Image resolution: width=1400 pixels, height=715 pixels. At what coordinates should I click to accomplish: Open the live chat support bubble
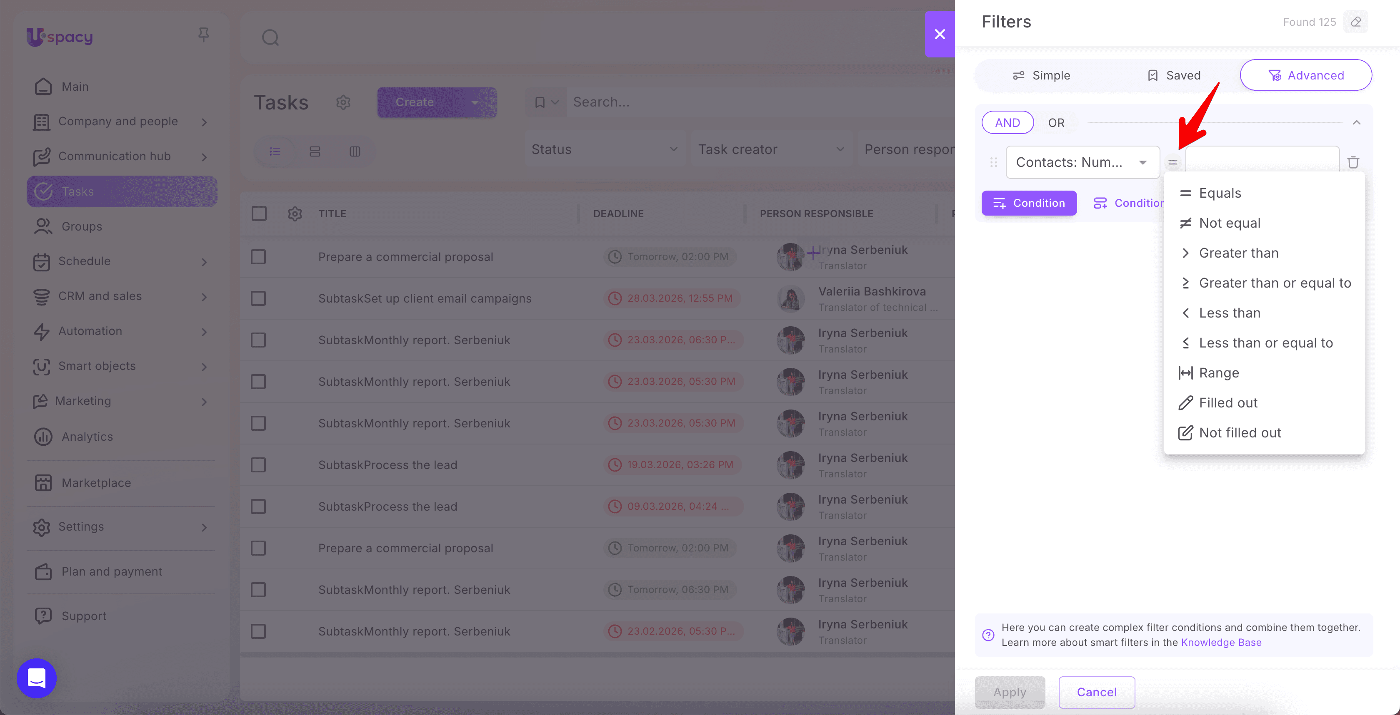tap(36, 678)
